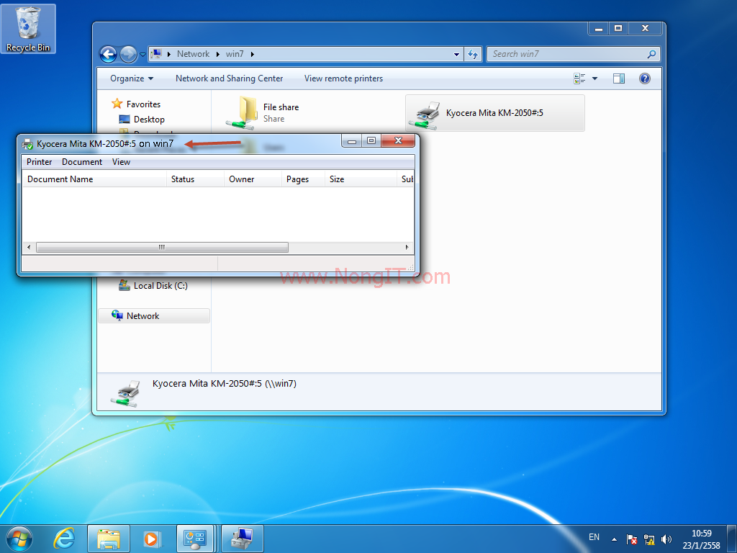Click the horizontal scrollbar thumb in print queue
Viewport: 737px width, 553px height.
(162, 248)
